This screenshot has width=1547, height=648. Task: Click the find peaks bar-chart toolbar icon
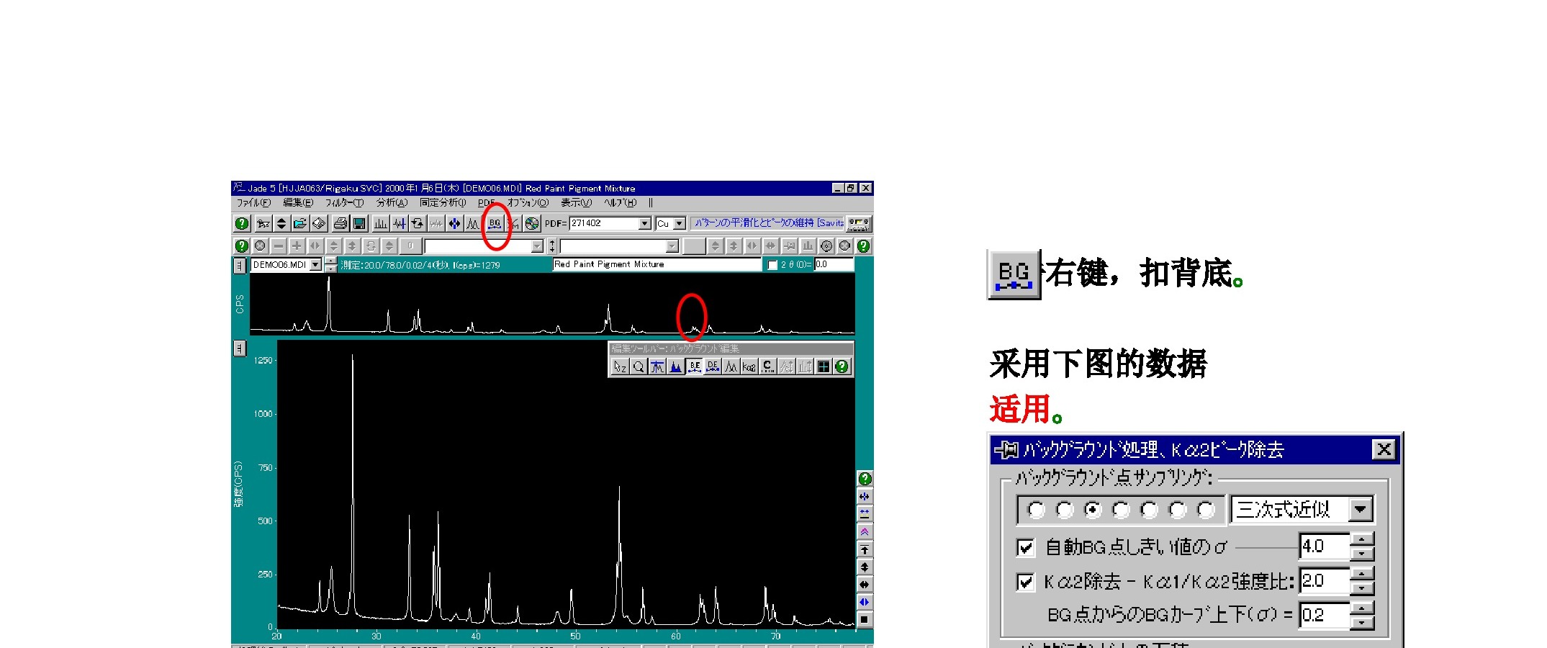[x=380, y=223]
